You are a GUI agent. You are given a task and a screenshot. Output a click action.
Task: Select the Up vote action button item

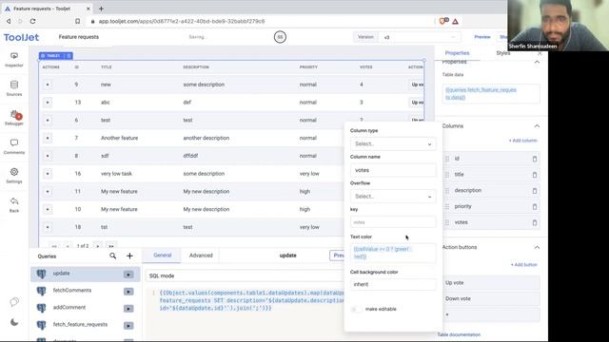(x=491, y=283)
